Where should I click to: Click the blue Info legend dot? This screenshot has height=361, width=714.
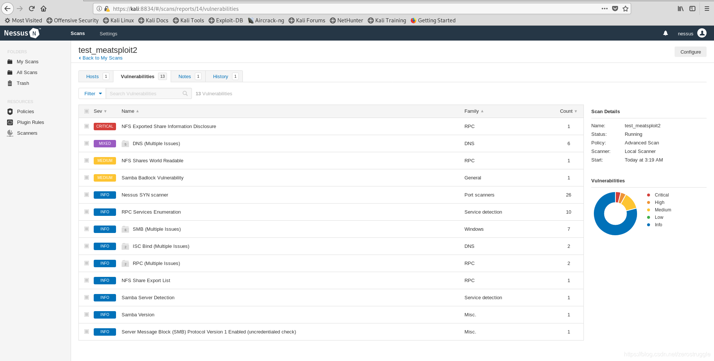[649, 225]
